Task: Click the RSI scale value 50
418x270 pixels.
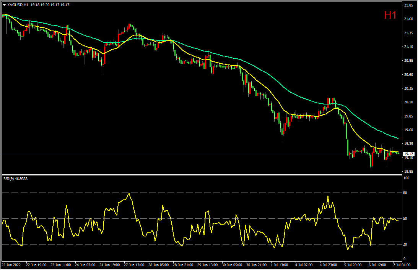Action: (x=405, y=219)
